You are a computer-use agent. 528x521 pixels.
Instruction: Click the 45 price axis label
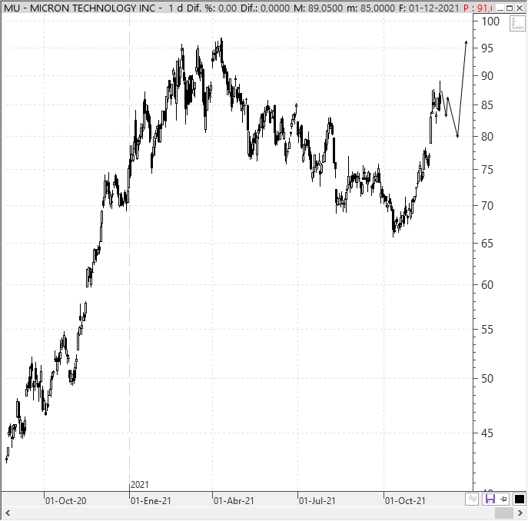[487, 433]
